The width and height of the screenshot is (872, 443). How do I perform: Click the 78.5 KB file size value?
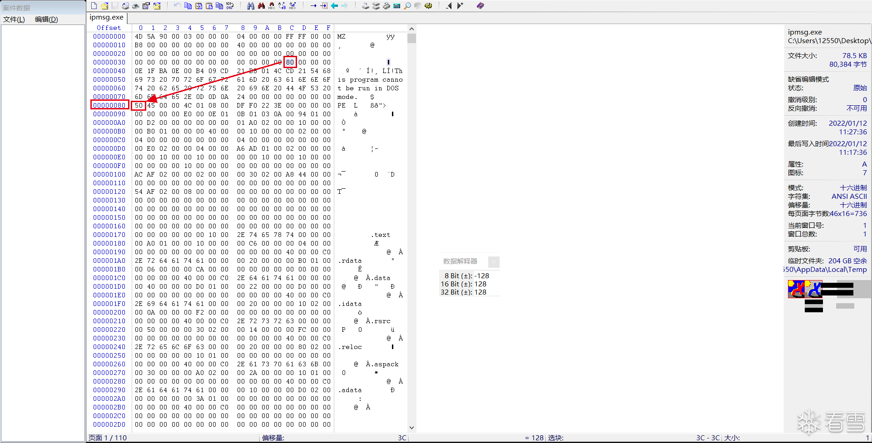click(x=854, y=55)
